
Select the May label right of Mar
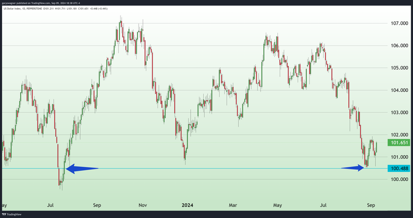click(277, 205)
